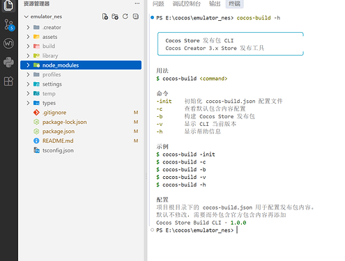Click '$ cocos-build -b' example line
This screenshot has height=261, width=345.
(x=181, y=170)
